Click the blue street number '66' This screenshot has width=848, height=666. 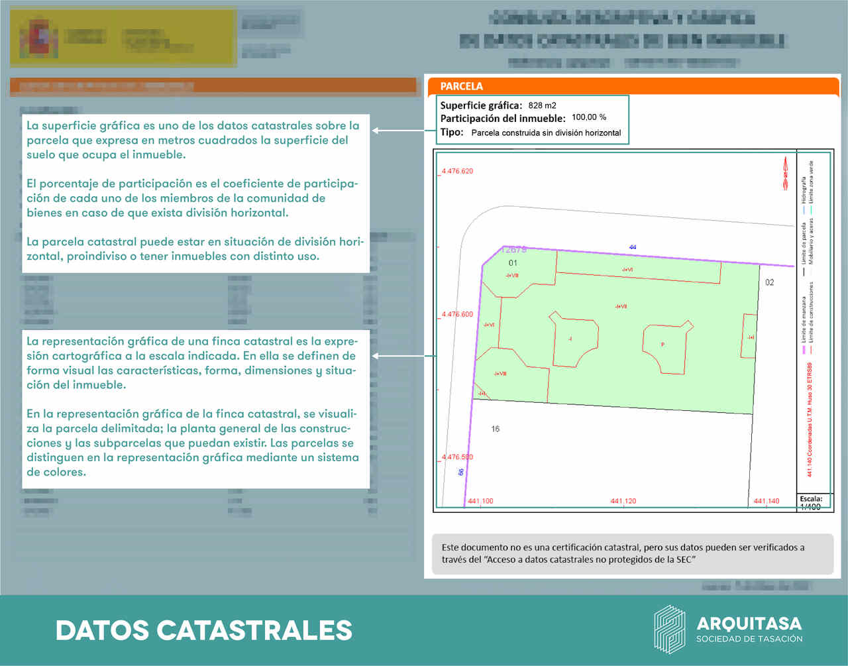461,472
